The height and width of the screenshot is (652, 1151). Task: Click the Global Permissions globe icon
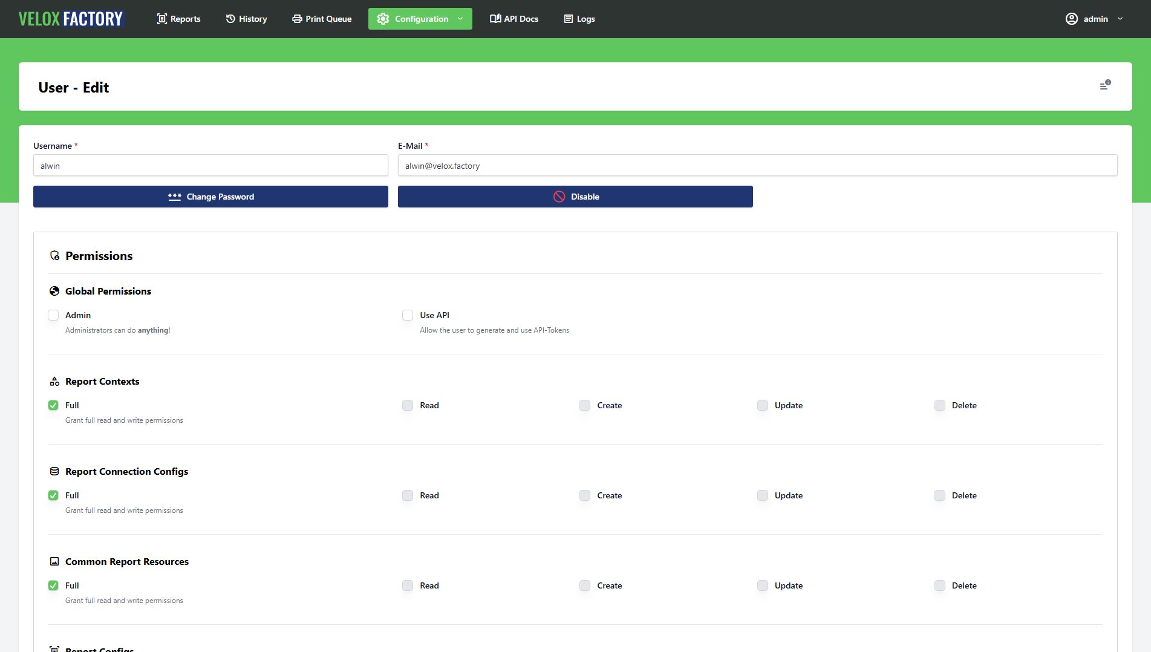54,291
